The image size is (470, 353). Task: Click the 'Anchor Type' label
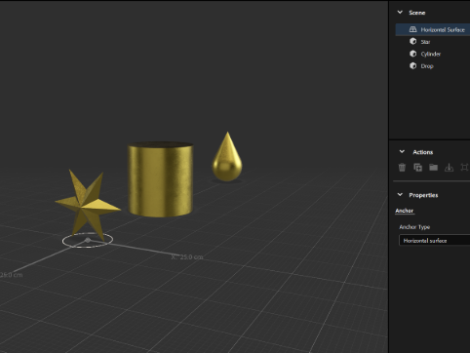(x=414, y=227)
